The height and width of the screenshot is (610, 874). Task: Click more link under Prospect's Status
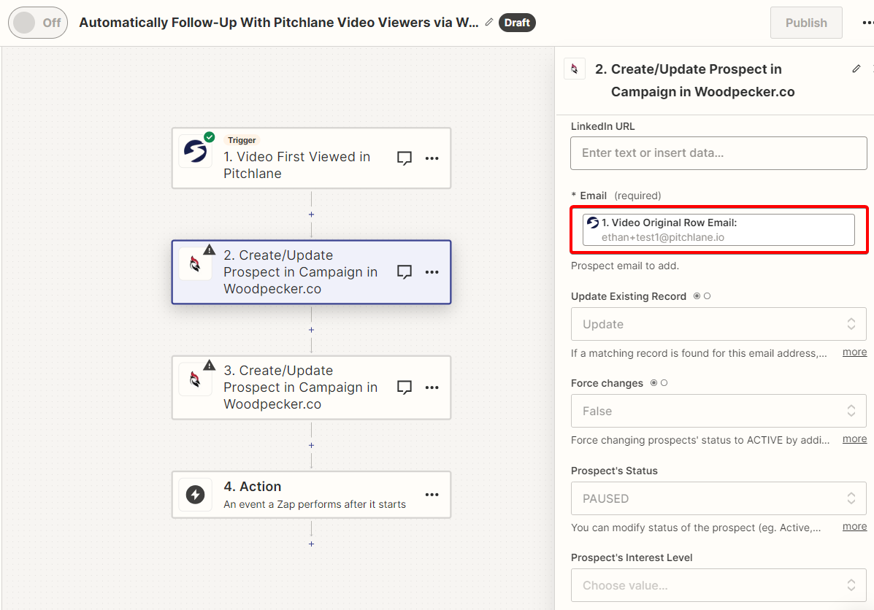854,526
